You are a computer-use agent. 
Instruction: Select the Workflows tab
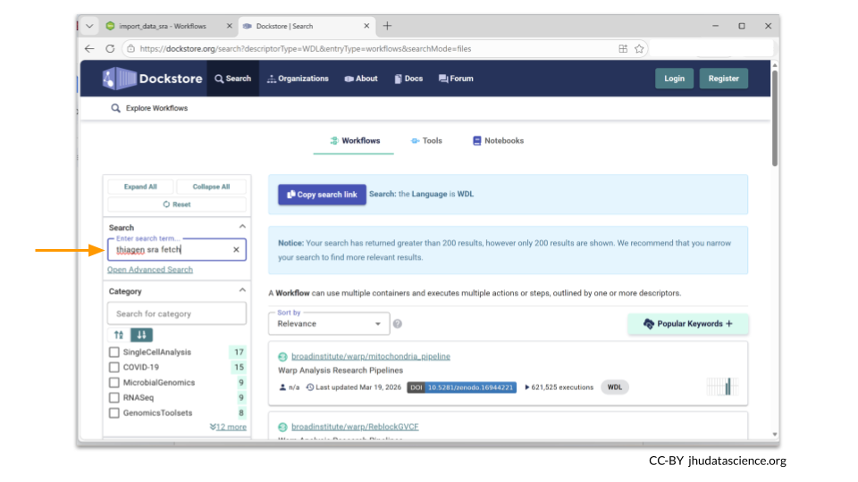click(354, 141)
